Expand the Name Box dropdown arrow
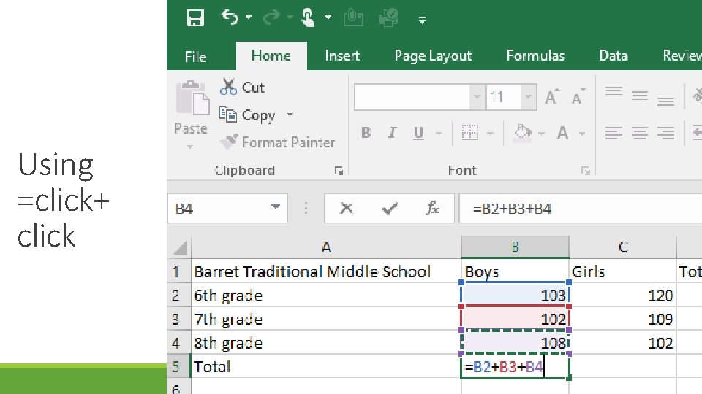Image resolution: width=702 pixels, height=394 pixels. coord(276,207)
